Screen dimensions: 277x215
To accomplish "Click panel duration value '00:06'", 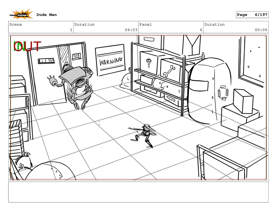I will click(261, 30).
